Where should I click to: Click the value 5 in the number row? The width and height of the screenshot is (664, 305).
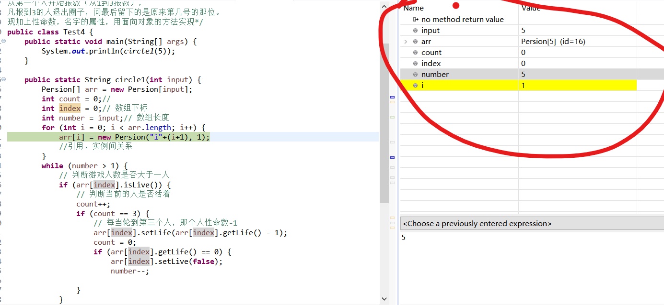click(x=523, y=75)
